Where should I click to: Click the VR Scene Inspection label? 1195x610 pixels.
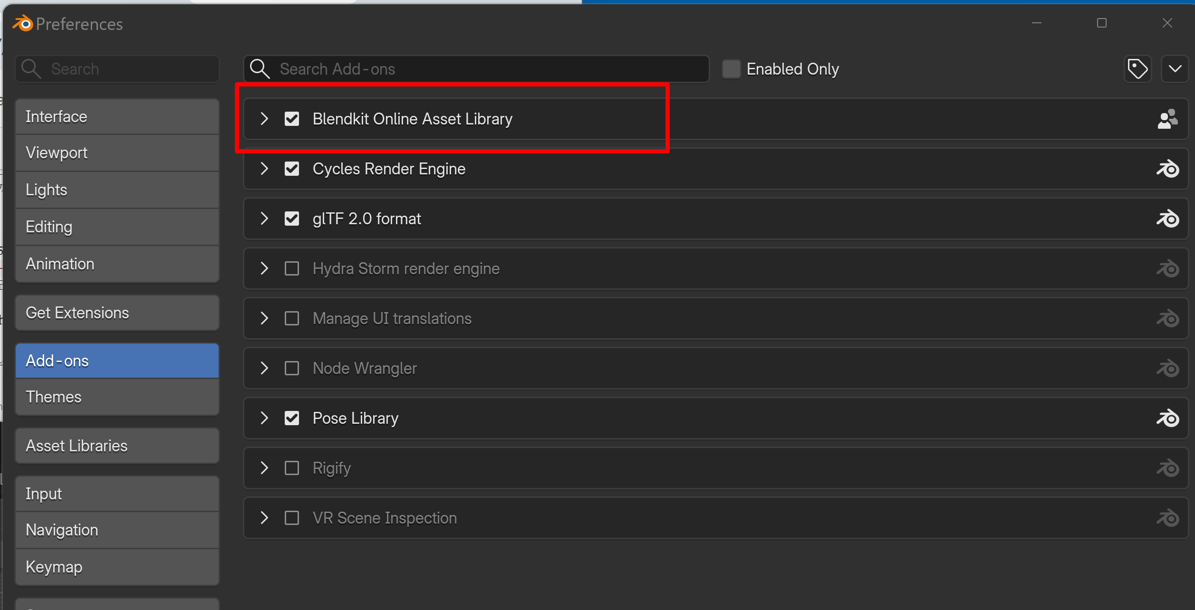pyautogui.click(x=385, y=518)
